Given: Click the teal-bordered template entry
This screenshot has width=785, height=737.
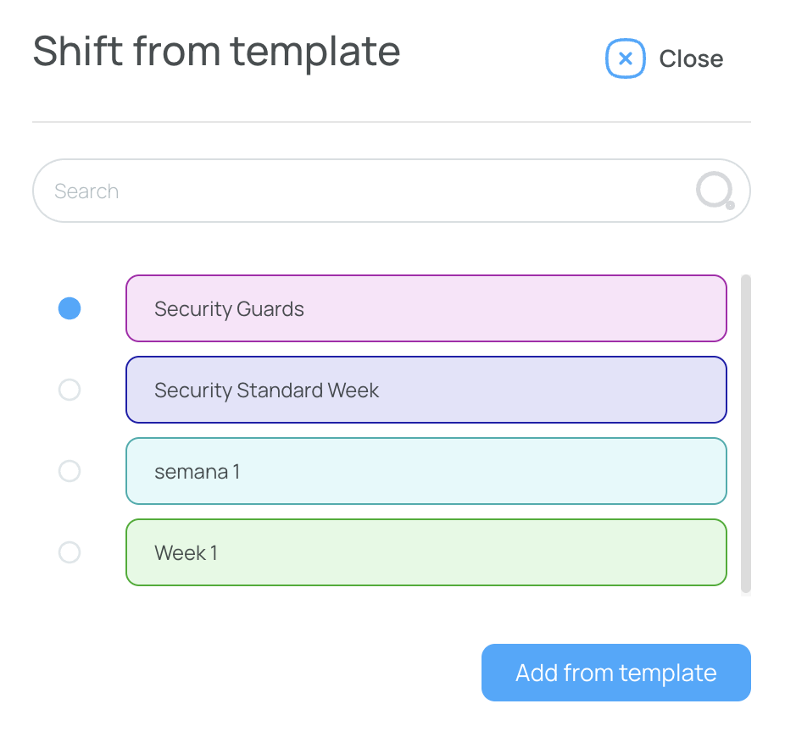Looking at the screenshot, I should pyautogui.click(x=426, y=471).
